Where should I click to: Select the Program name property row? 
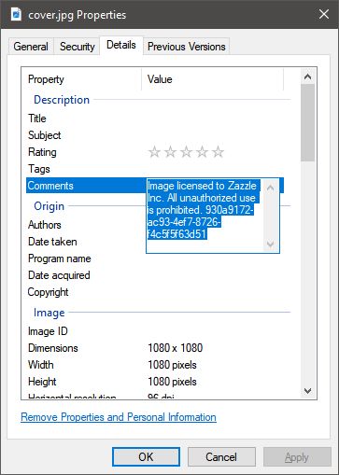click(x=155, y=258)
